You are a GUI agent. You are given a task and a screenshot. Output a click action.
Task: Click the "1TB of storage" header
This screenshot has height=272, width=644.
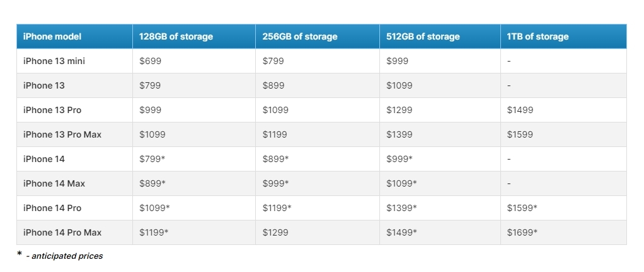[x=538, y=36]
